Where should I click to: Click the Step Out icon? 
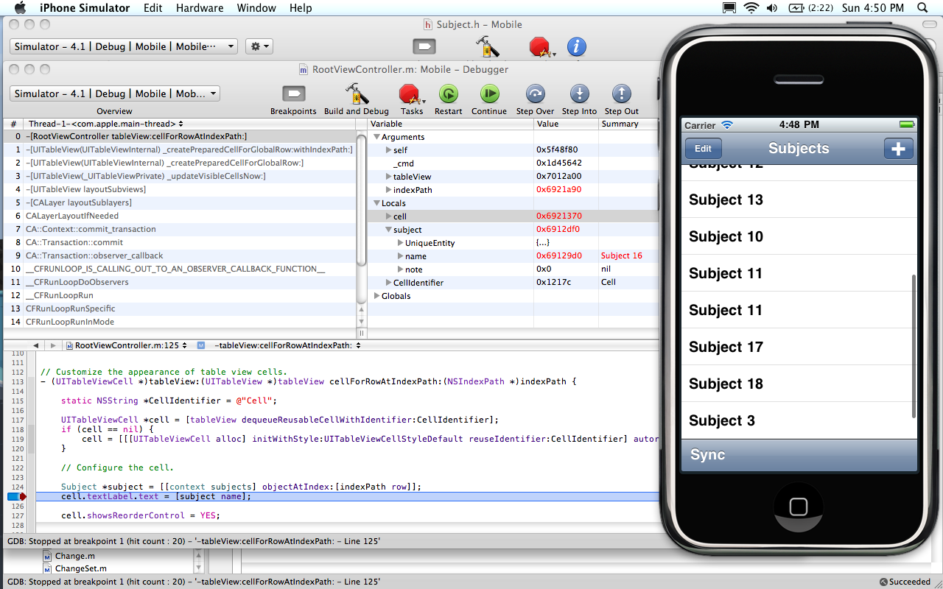622,94
